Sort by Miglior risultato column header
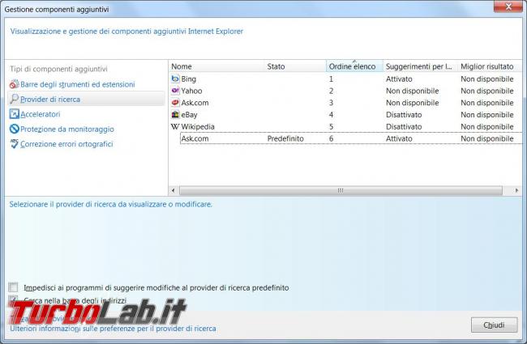 (490, 66)
